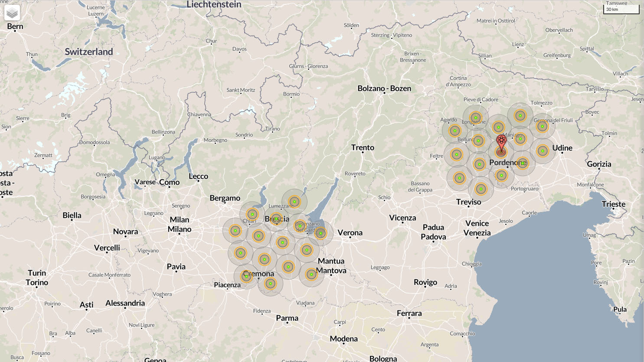Viewport: 644px width, 362px height.
Task: Click the 30 km scale bar
Action: [621, 10]
